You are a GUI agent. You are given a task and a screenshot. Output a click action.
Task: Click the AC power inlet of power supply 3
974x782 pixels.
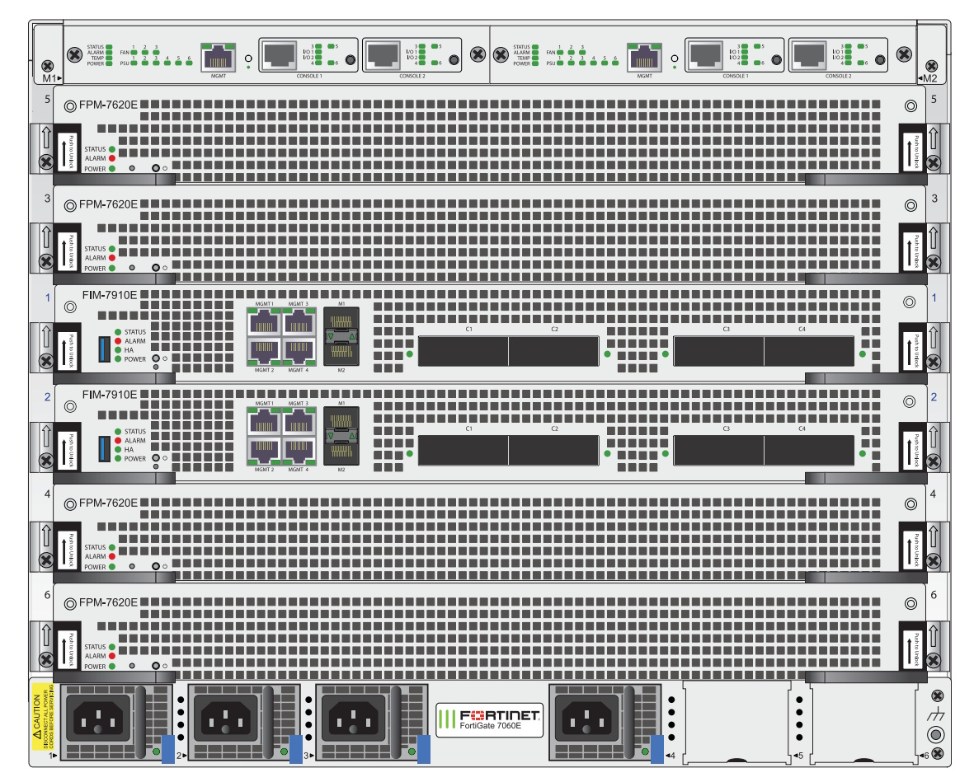[354, 718]
